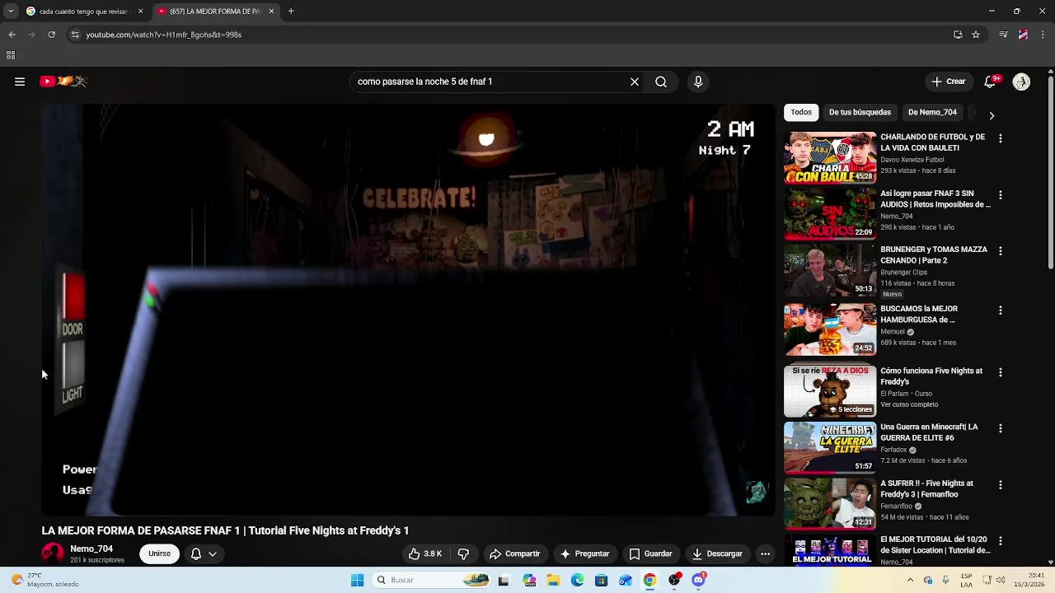Open the Windows Start menu
The width and height of the screenshot is (1055, 593).
357,580
